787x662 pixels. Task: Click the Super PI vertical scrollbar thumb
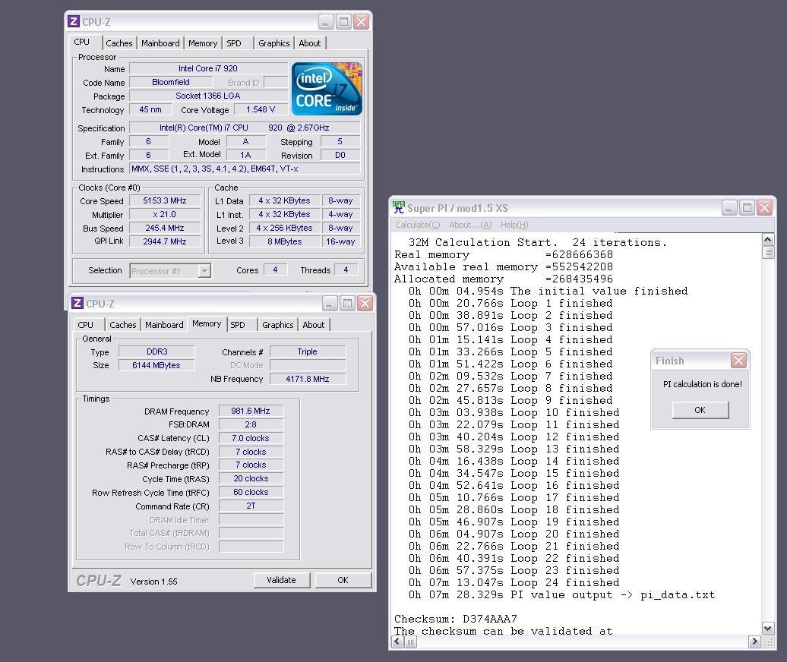[x=768, y=252]
